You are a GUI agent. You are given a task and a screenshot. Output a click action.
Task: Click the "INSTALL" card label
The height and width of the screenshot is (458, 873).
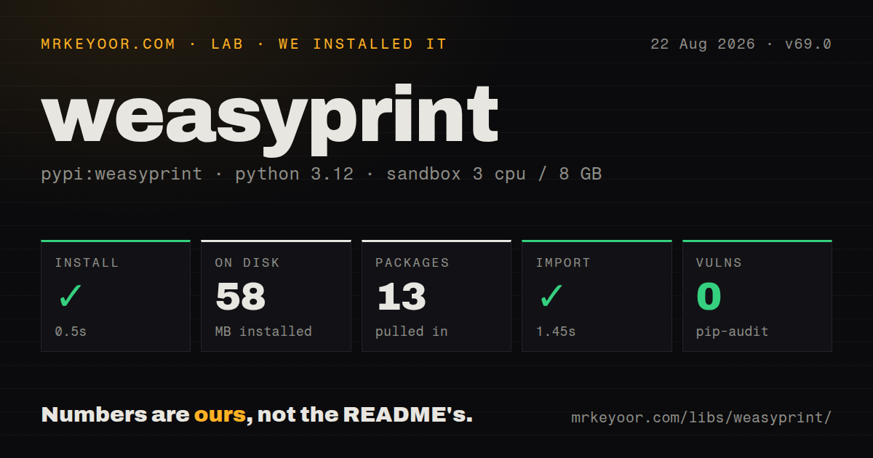(87, 262)
